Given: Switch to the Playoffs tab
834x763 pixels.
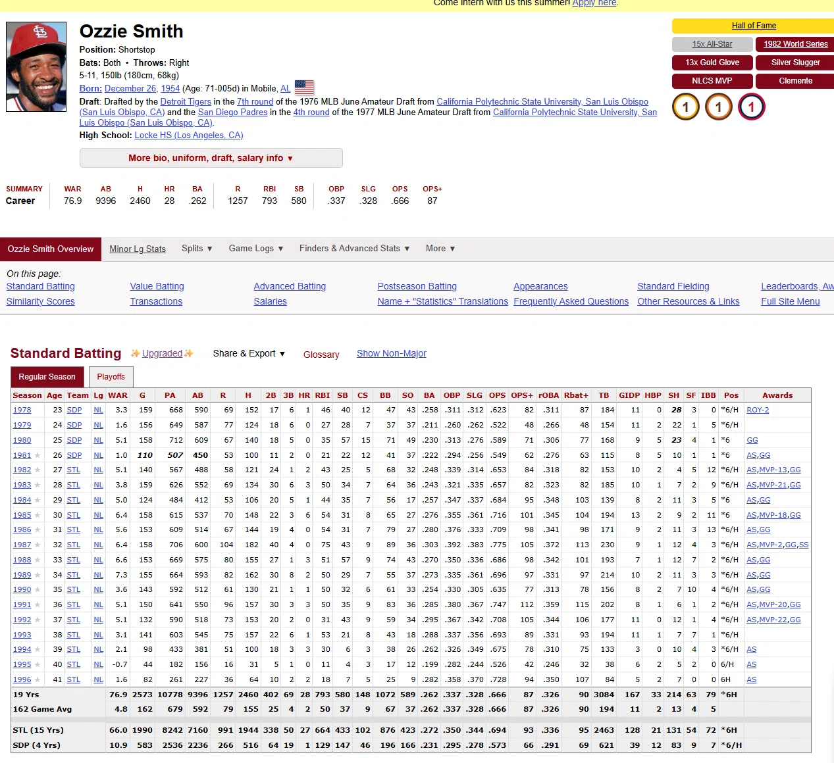Looking at the screenshot, I should [111, 377].
